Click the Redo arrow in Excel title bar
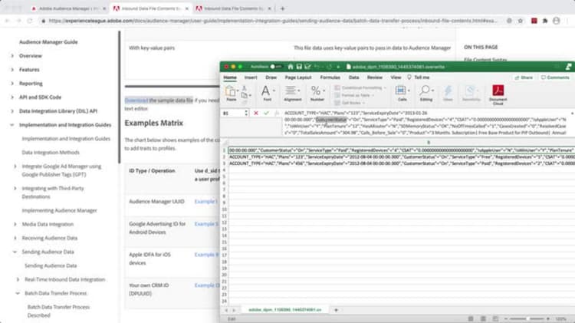 click(329, 67)
